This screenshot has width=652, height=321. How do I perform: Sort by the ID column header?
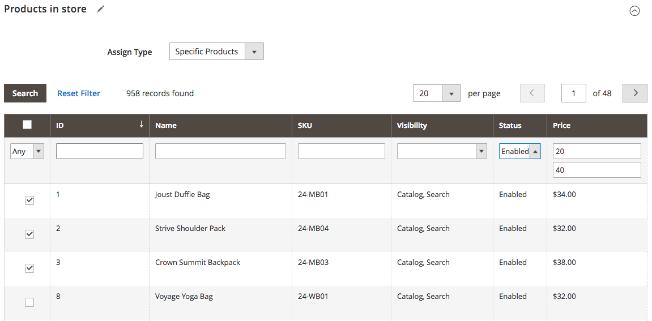coord(99,126)
